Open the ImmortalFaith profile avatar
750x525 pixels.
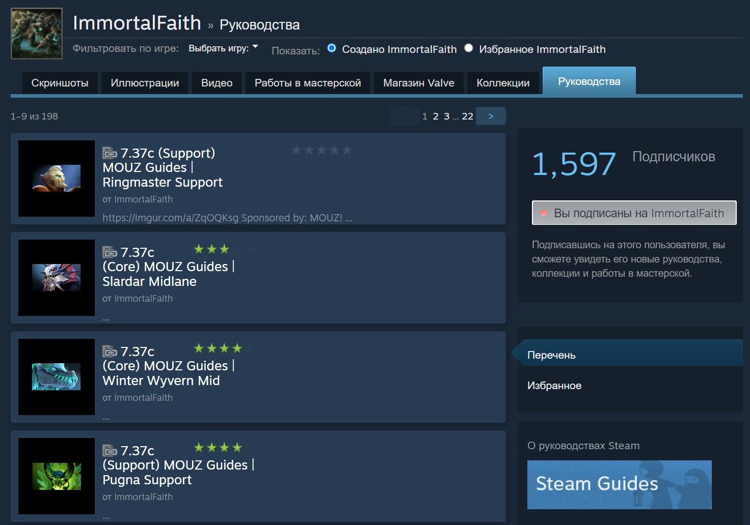coord(37,34)
